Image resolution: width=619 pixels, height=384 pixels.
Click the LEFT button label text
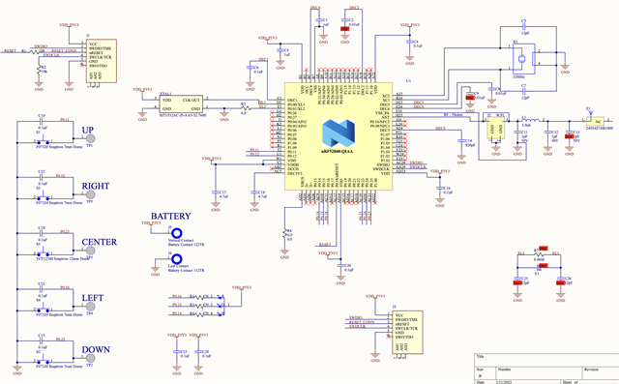[93, 298]
